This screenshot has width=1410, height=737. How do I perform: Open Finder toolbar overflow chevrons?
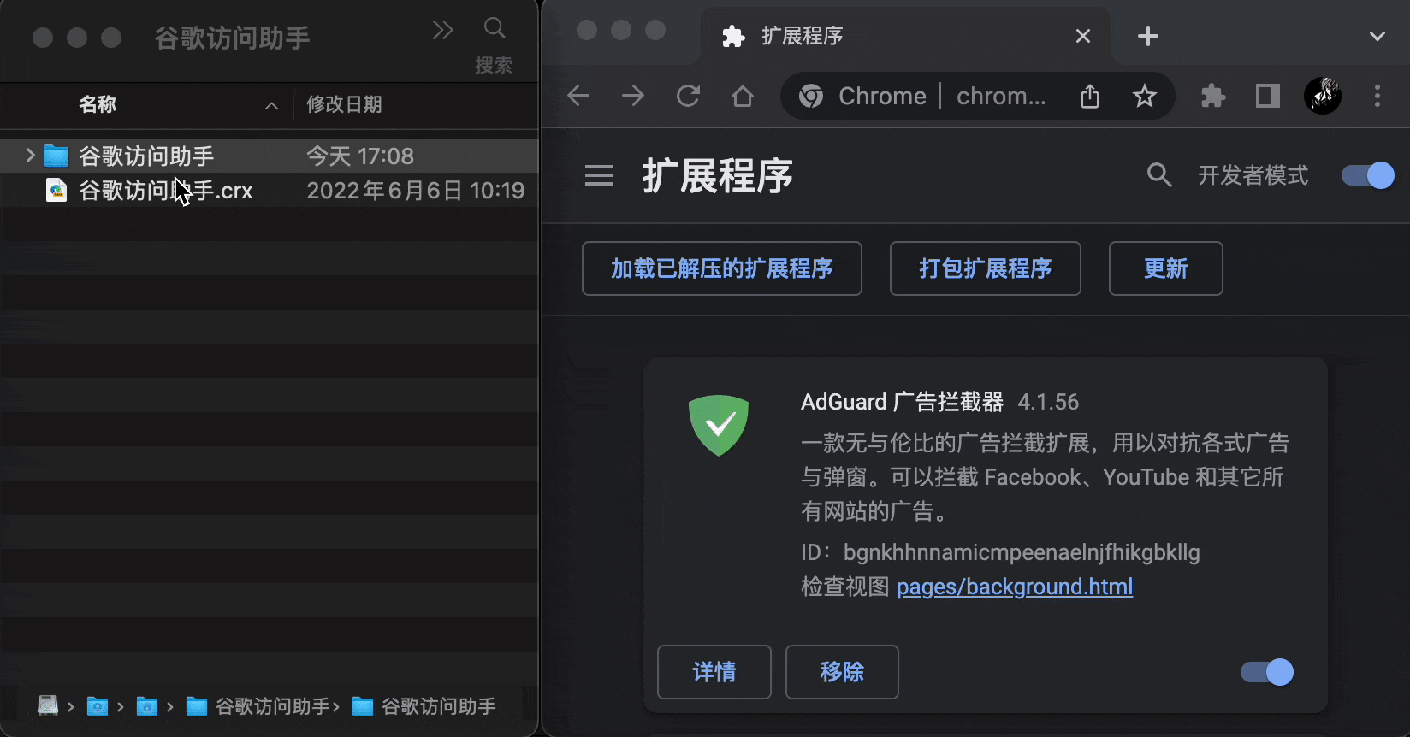(443, 30)
